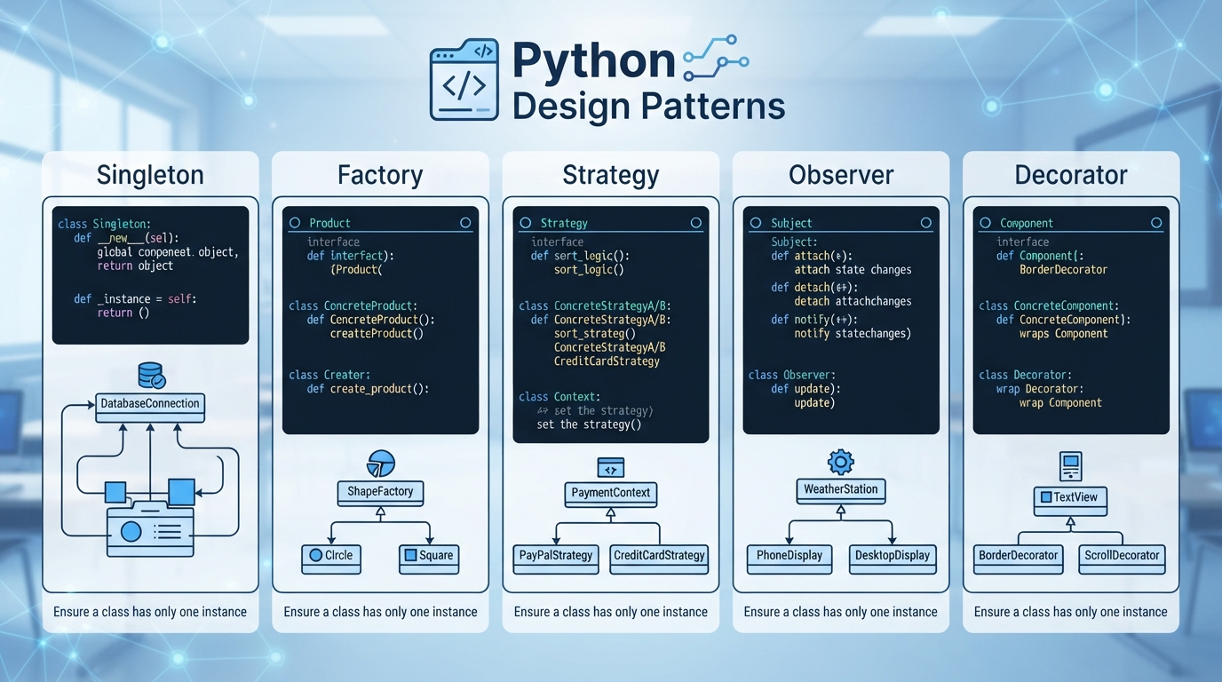
Task: Click the 'detach attachchanges' code line
Action: 853,302
